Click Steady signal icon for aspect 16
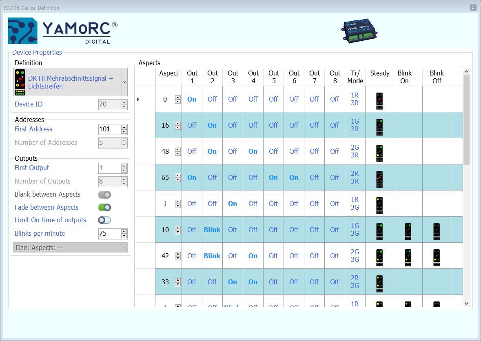 [379, 127]
